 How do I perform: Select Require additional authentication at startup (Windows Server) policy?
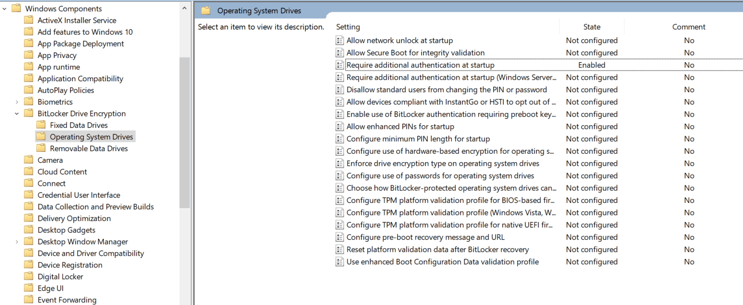tap(451, 78)
